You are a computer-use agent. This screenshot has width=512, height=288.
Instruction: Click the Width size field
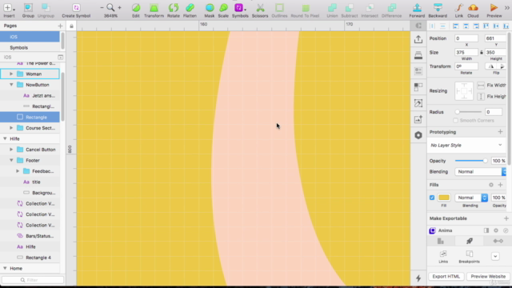[466, 52]
